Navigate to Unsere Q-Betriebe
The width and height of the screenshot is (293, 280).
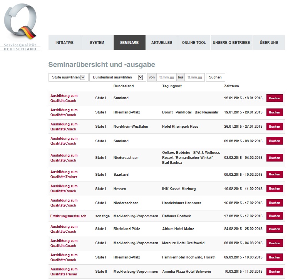click(x=231, y=43)
